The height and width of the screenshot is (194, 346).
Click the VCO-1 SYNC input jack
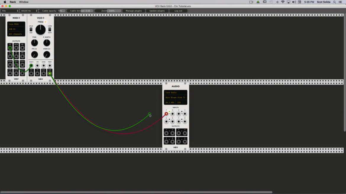tap(43, 66)
